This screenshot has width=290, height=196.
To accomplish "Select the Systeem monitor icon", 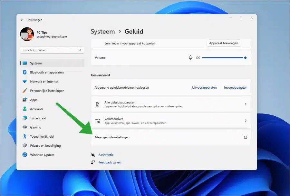I will 24,63.
